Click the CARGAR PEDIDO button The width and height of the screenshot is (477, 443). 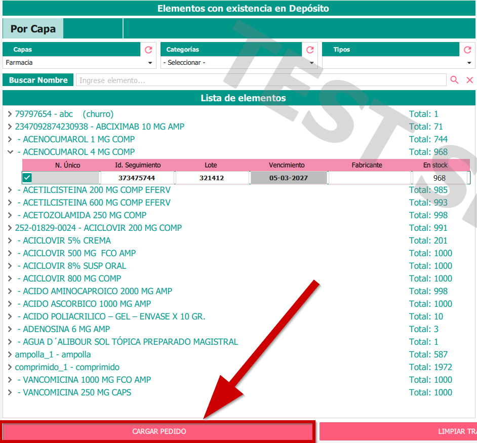coord(159,431)
